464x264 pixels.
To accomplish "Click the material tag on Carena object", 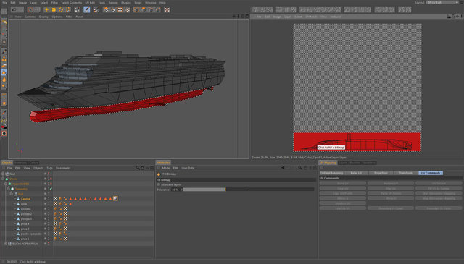I will (115, 198).
